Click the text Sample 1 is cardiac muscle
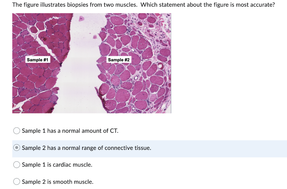Screen dimensions: 287x189 pyautogui.click(x=57, y=165)
